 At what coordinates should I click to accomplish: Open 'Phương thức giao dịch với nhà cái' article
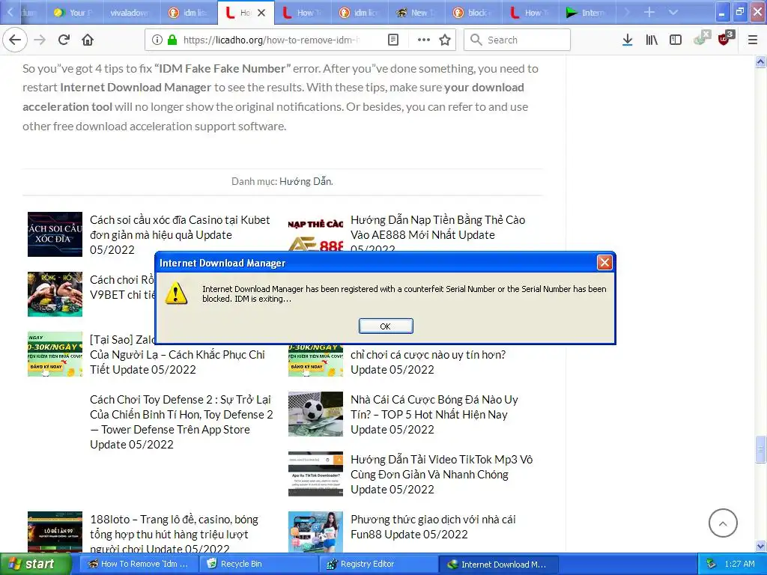pos(433,526)
